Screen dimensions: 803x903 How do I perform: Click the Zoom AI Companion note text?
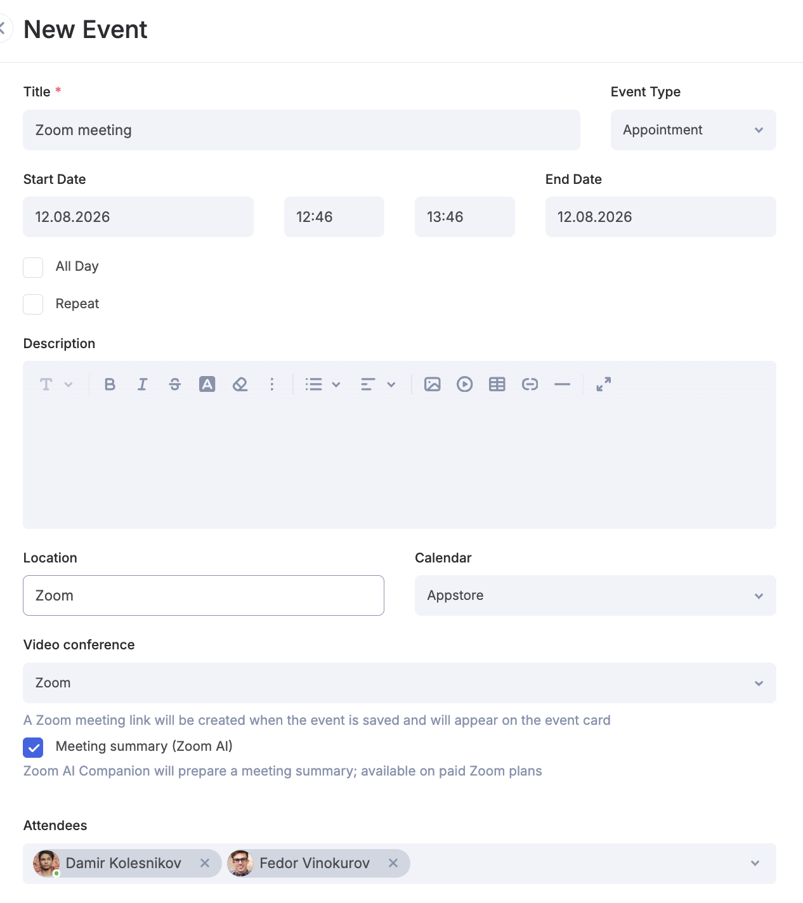[283, 771]
